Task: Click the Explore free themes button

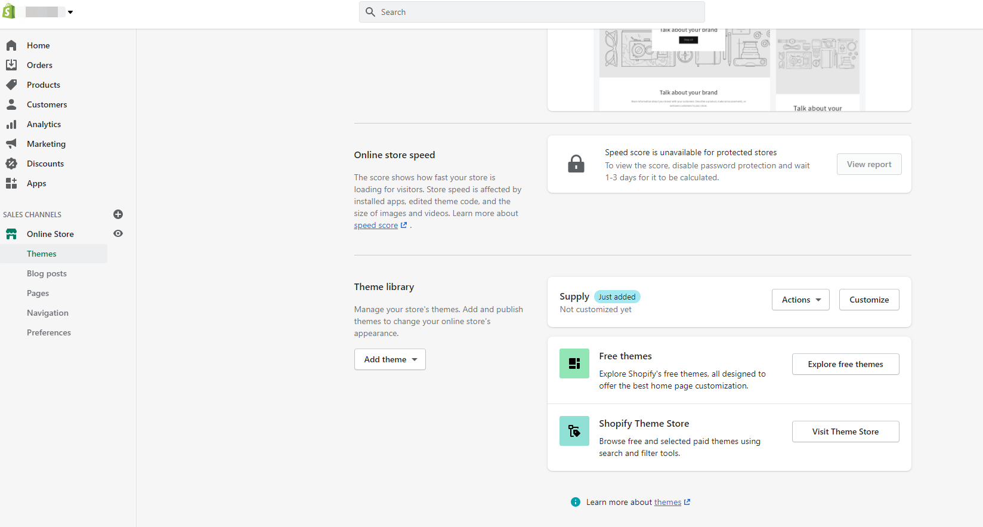Action: coord(845,364)
